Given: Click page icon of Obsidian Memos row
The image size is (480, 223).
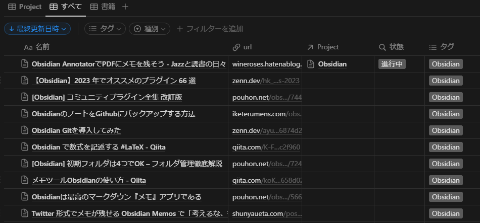Looking at the screenshot, I should click(x=24, y=213).
